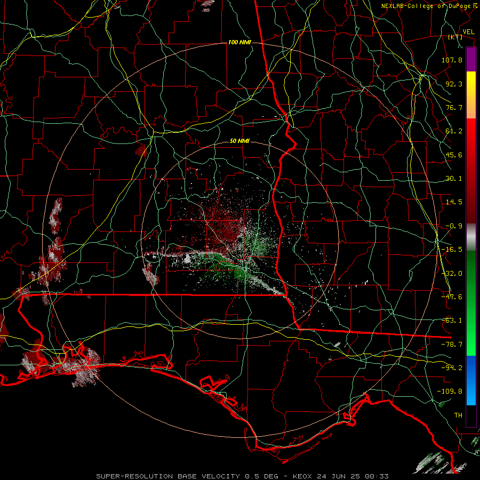The height and width of the screenshot is (480, 480).
Task: Select the 50 NMI range ring label
Action: pos(239,141)
